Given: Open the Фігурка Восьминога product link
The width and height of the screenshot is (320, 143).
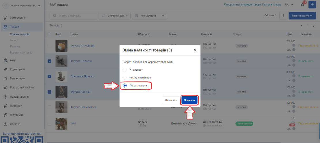Looking at the screenshot, I should (x=83, y=107).
